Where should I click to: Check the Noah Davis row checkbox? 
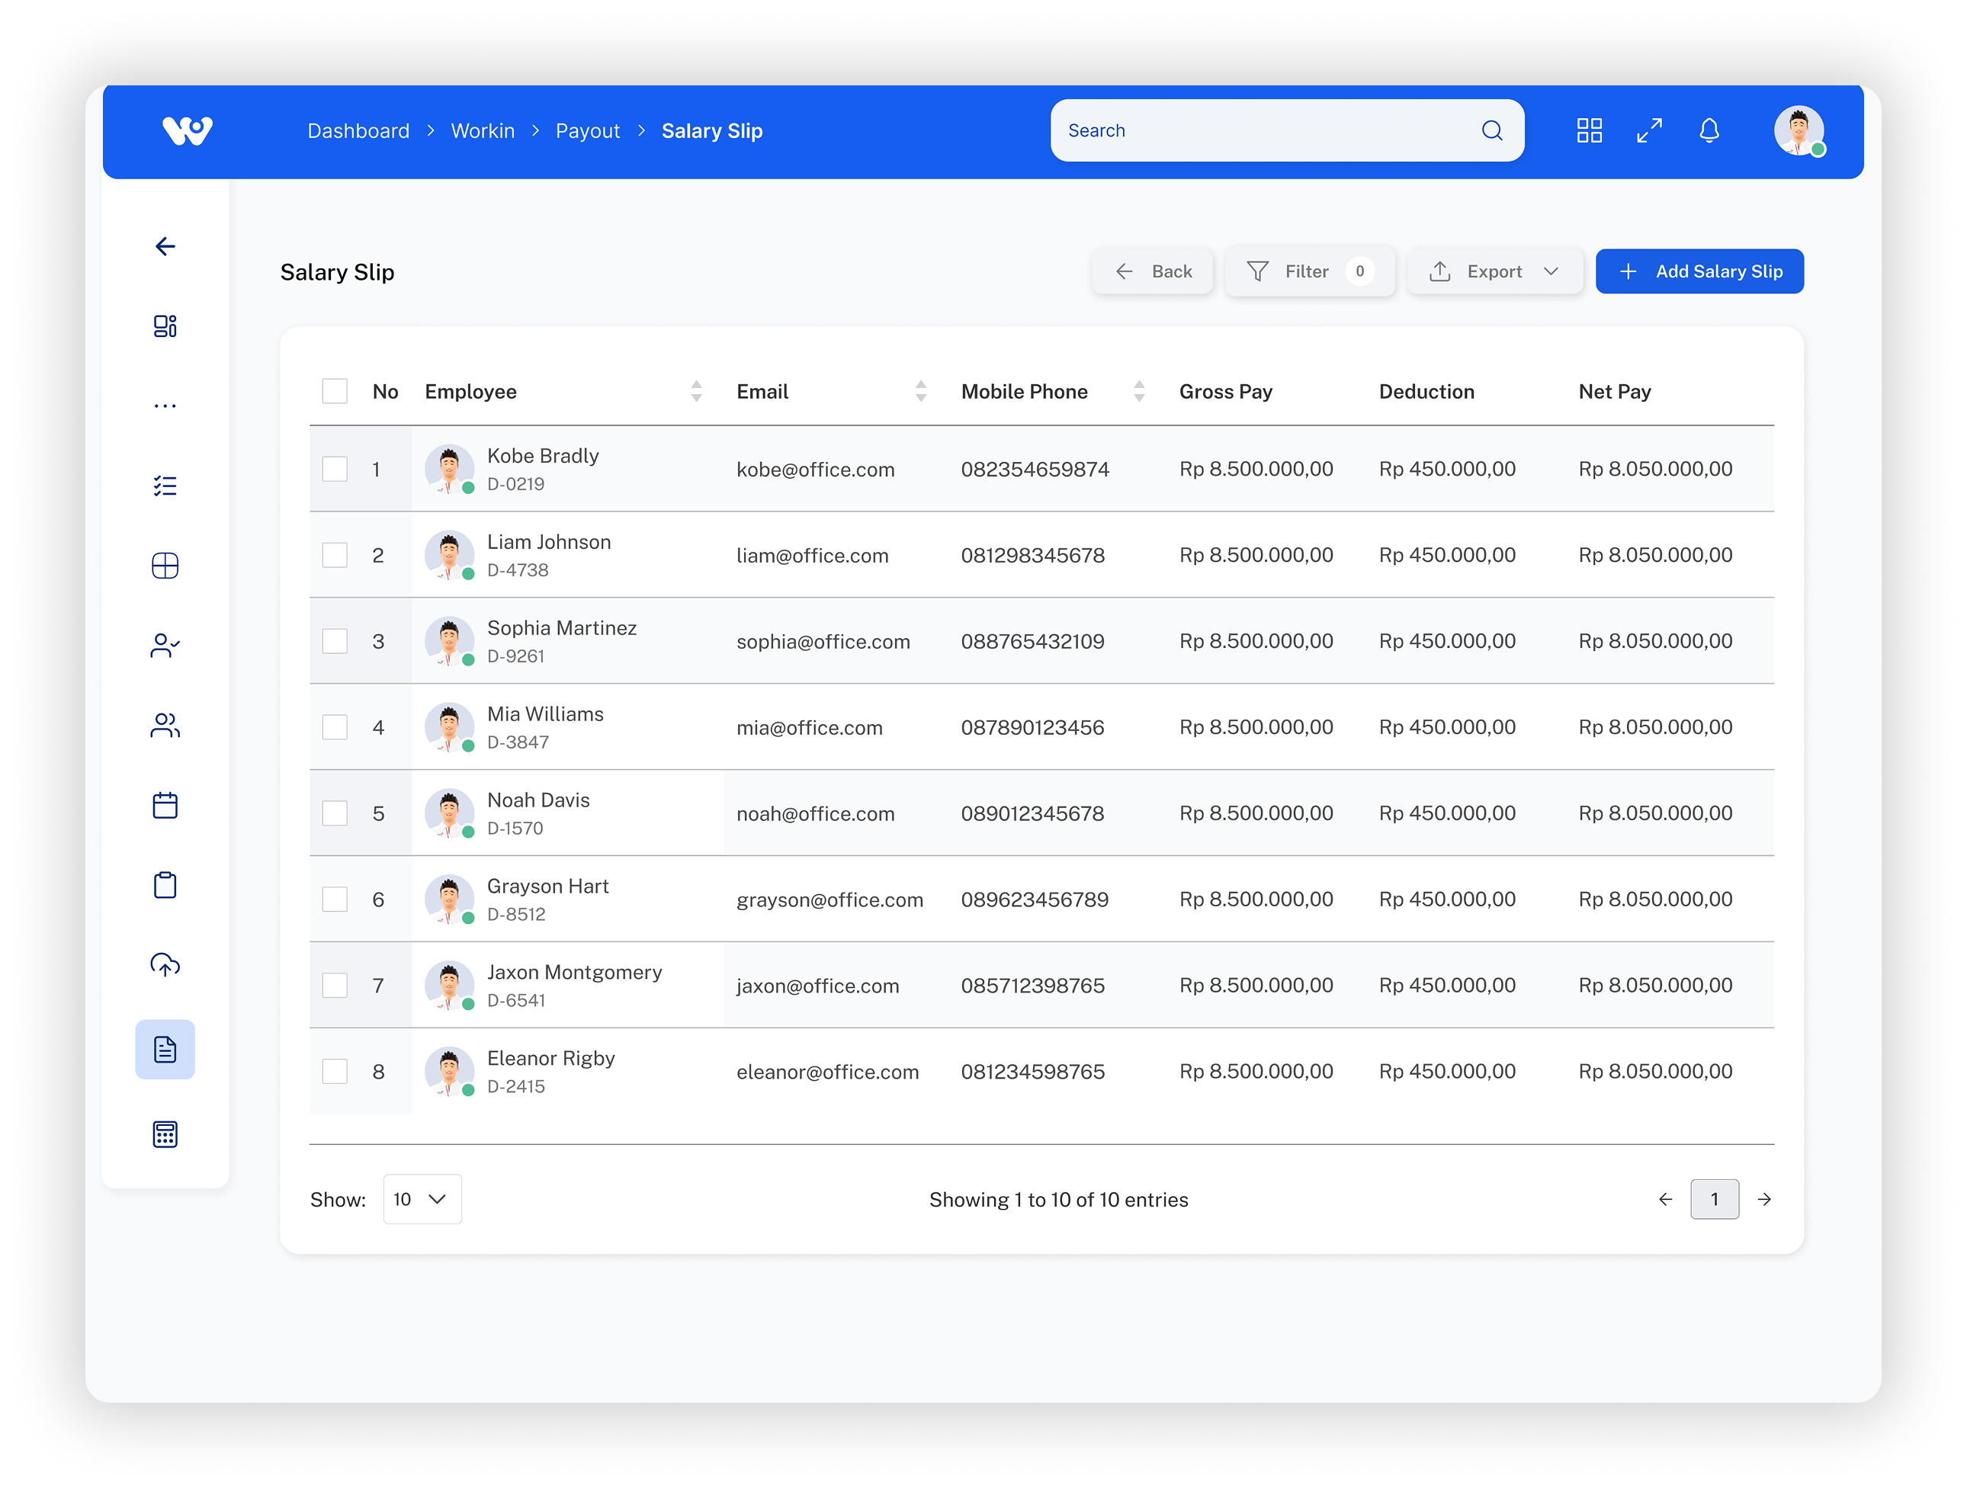tap(335, 813)
